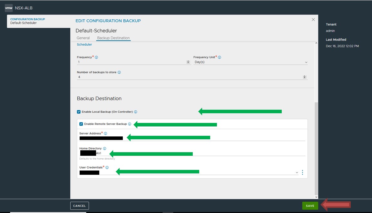
Task: Click the CANCEL button
Action: pos(80,206)
